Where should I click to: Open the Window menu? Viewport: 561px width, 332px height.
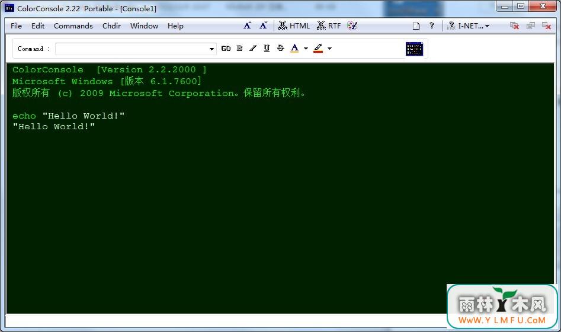tap(144, 25)
